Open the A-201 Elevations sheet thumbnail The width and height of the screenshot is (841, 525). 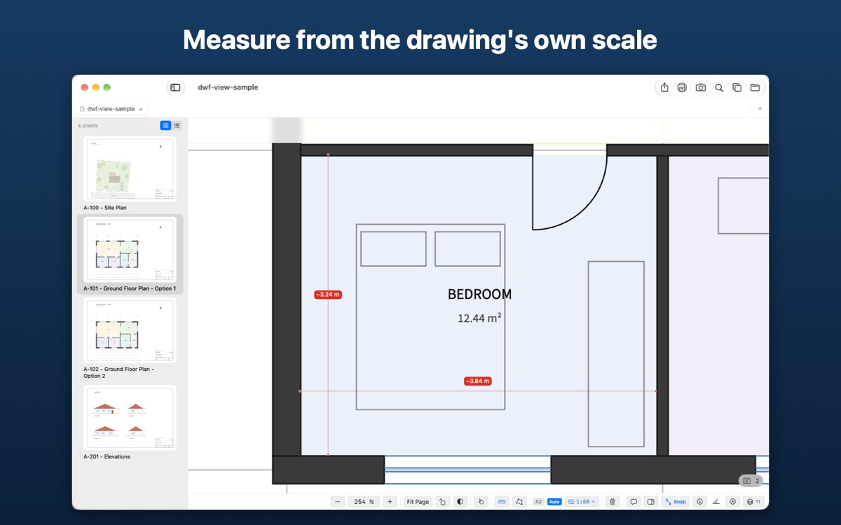(x=130, y=418)
